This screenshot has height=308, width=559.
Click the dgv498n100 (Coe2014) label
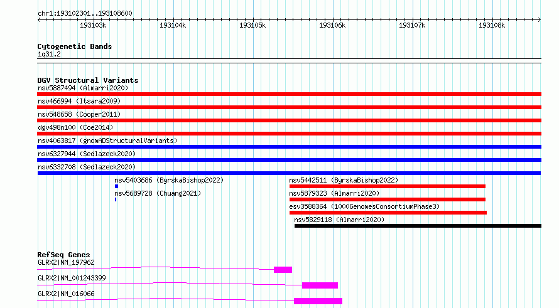click(x=75, y=127)
